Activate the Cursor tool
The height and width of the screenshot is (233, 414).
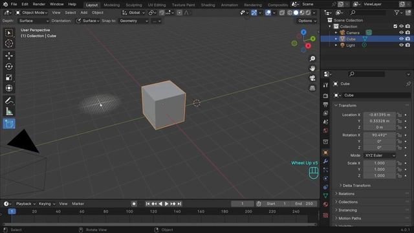pos(9,43)
